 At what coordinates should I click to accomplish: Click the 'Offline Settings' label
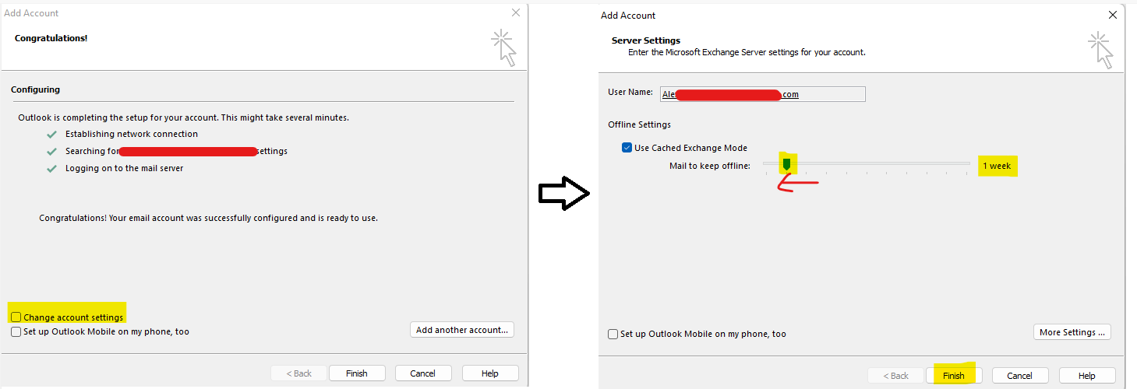coord(640,124)
